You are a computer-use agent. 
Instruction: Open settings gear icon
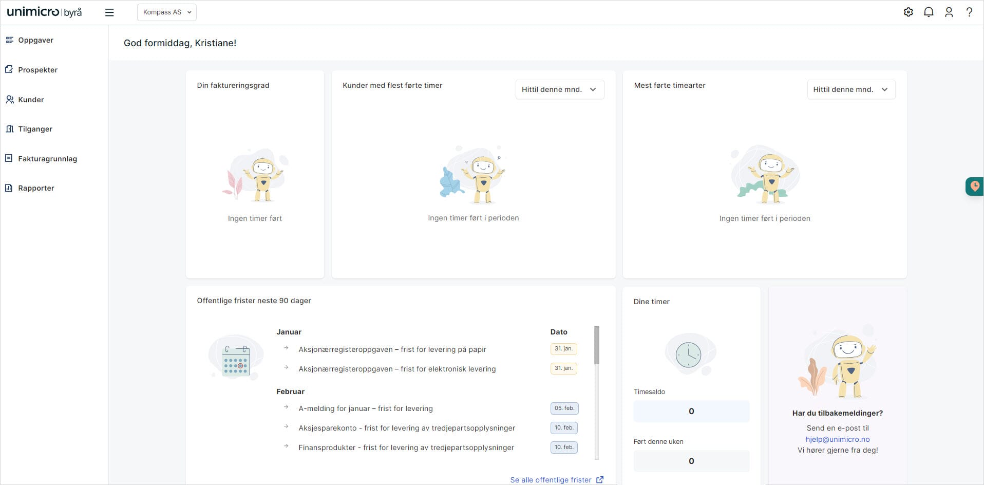(x=908, y=12)
